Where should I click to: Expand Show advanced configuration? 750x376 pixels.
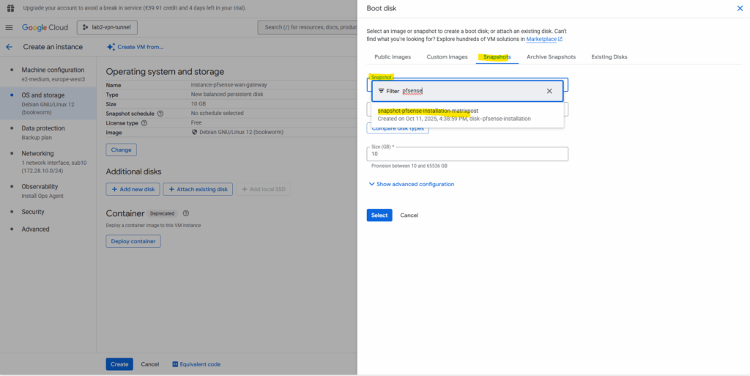[x=411, y=184]
